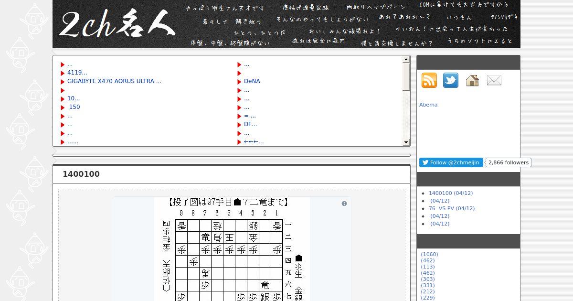
Task: Open recent post 76 VS PV (04/12)
Action: pos(452,208)
